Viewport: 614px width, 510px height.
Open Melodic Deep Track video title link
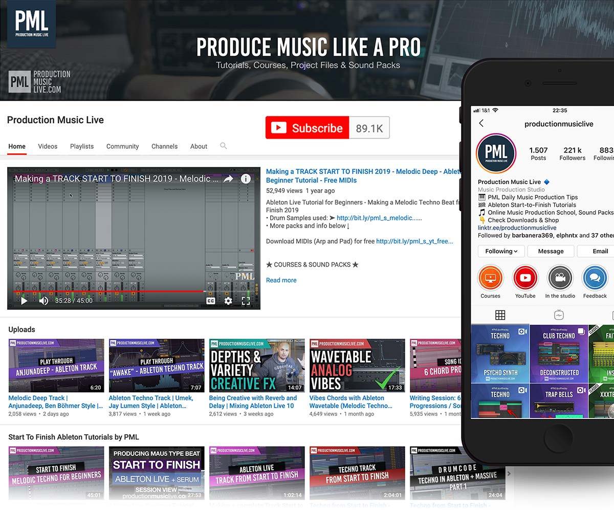point(56,402)
